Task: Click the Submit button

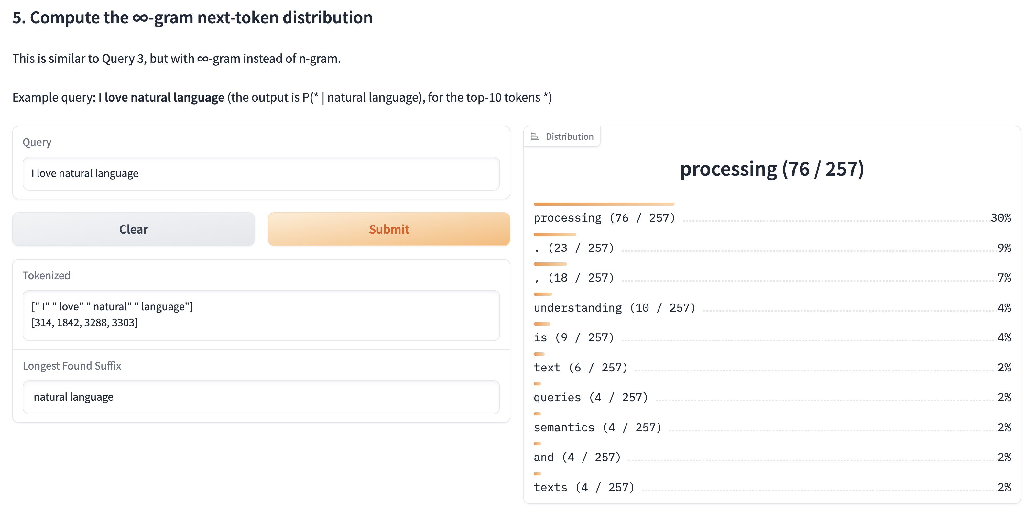Action: tap(388, 229)
